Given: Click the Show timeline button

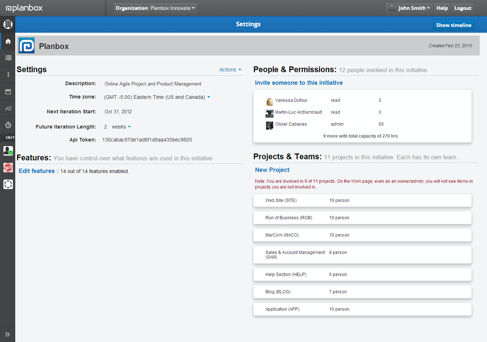Looking at the screenshot, I should [x=454, y=25].
